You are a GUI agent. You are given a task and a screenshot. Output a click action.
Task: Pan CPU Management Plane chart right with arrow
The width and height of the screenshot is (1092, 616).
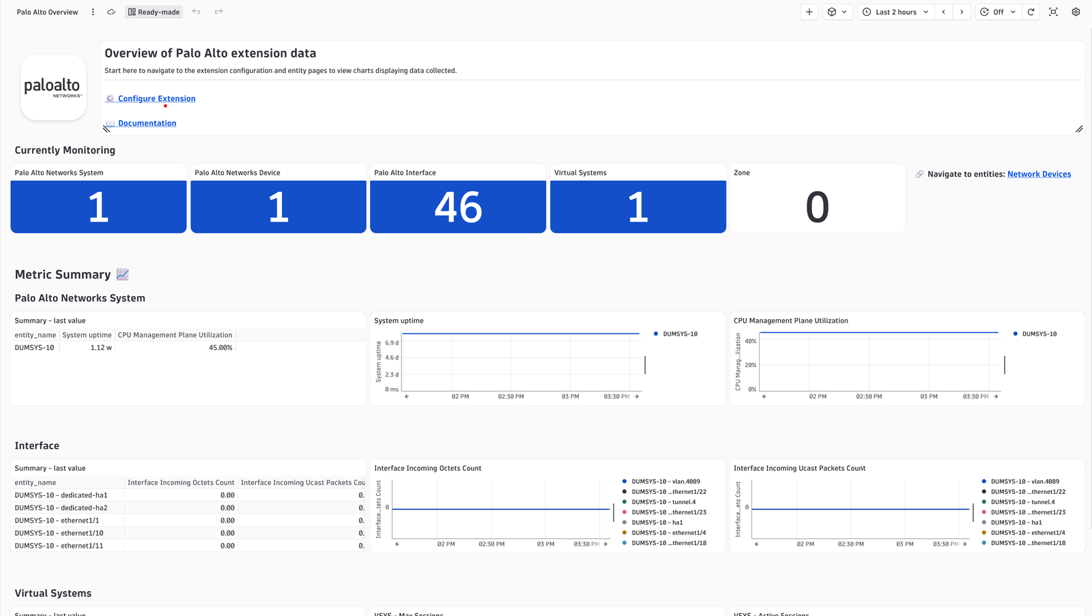click(996, 396)
